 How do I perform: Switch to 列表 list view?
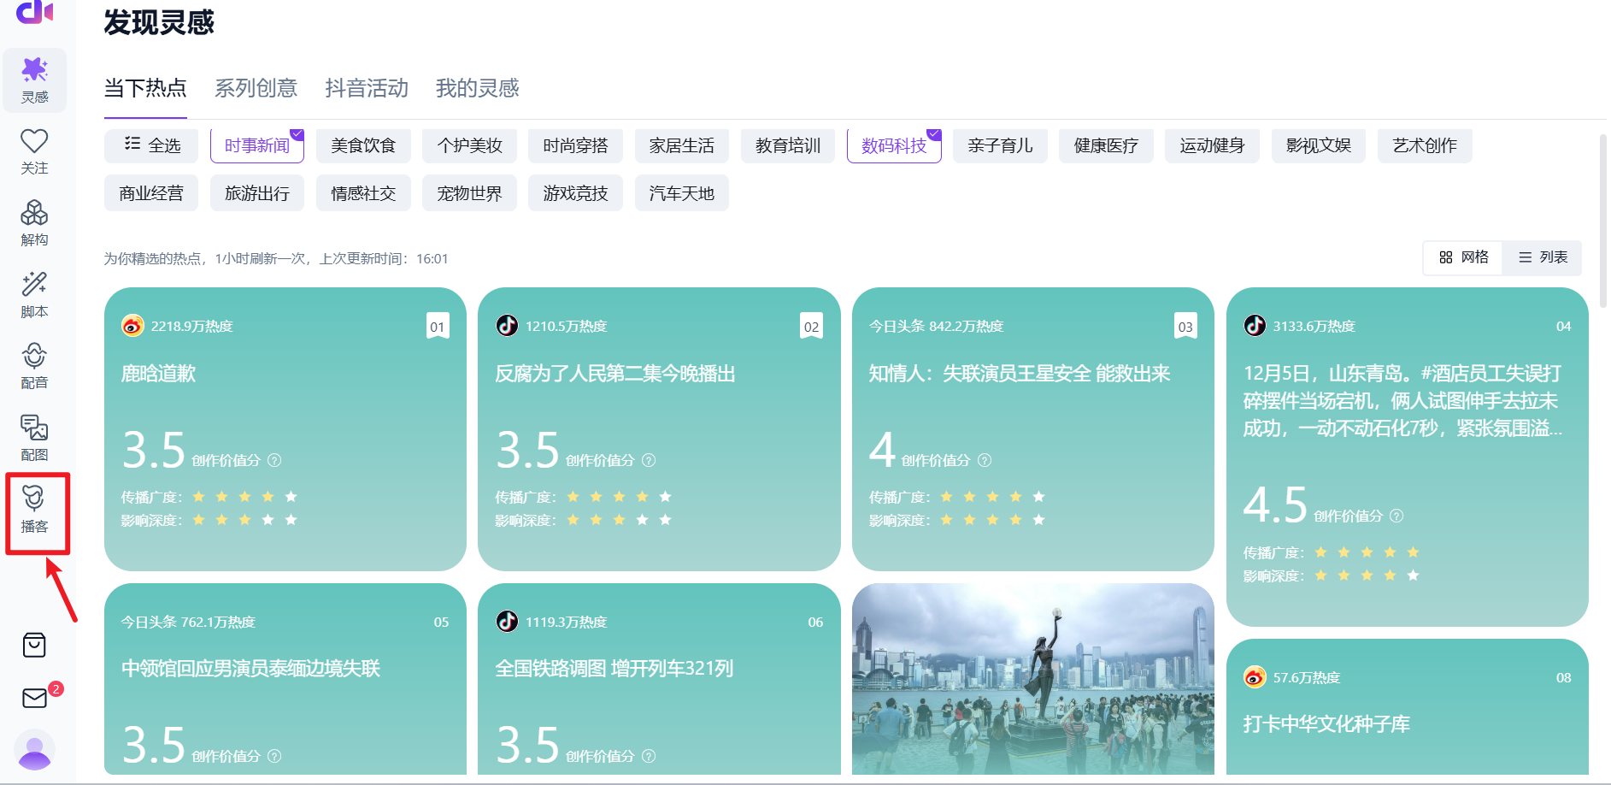[x=1542, y=257]
